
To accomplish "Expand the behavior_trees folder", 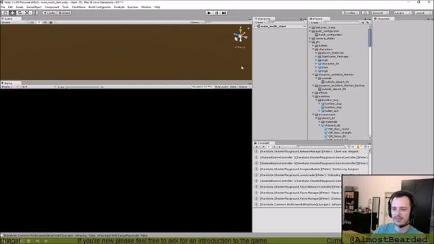I will 310,28.
